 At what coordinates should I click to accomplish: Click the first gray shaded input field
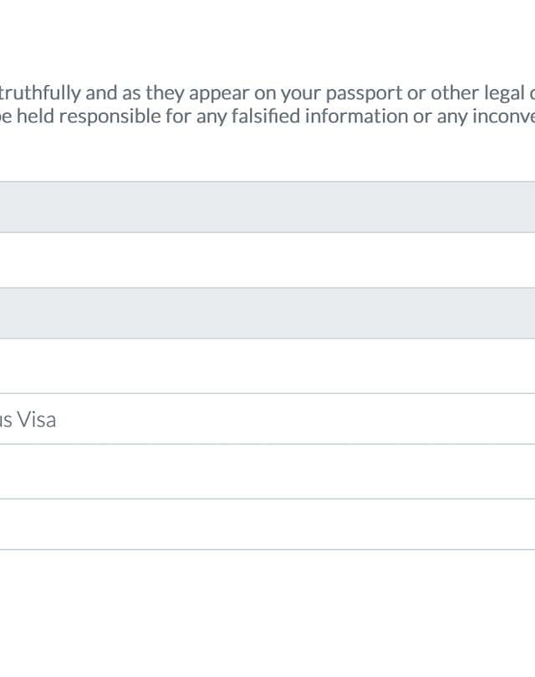point(267,207)
